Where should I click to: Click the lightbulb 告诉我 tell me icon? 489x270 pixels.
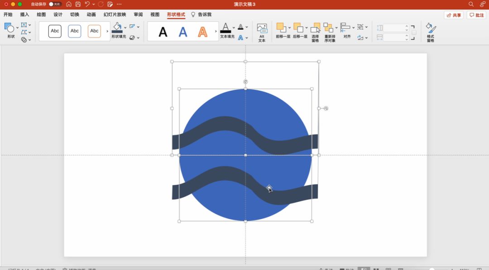pos(193,14)
